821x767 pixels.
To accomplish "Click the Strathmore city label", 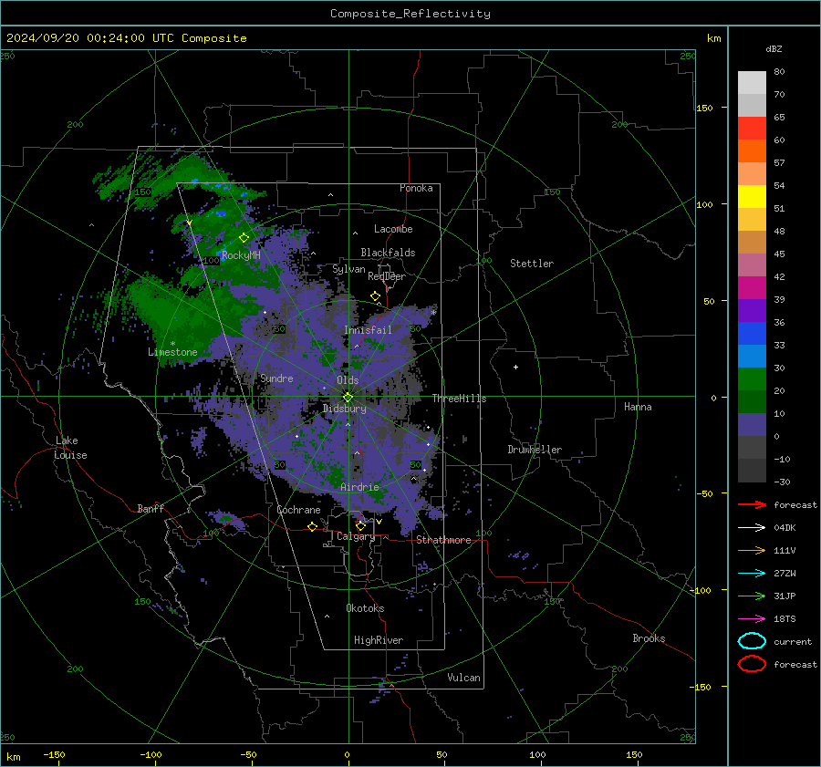I will point(443,540).
